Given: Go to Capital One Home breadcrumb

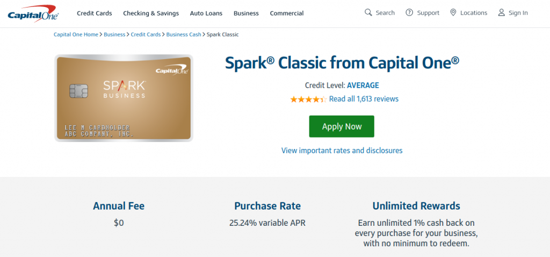Looking at the screenshot, I should pos(76,34).
